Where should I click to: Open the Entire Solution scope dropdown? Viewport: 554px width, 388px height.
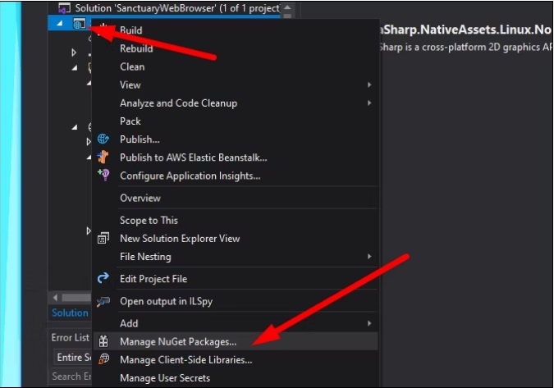tap(74, 358)
